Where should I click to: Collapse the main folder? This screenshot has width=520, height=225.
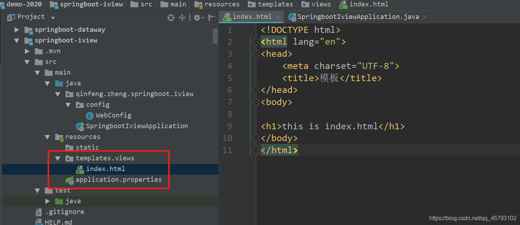37,72
